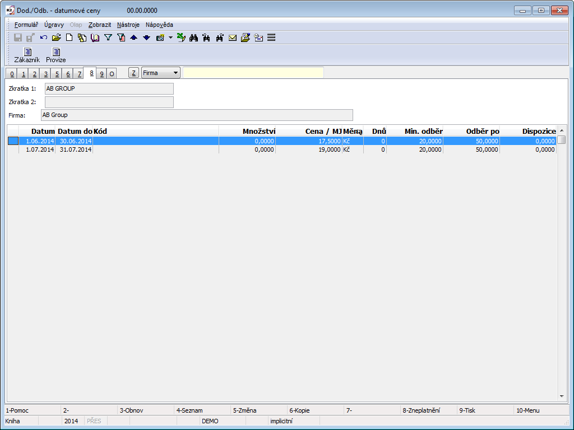
Task: Open the Nápověda menu
Action: pyautogui.click(x=159, y=25)
